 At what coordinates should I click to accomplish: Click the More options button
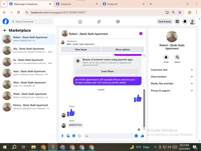(x=123, y=50)
